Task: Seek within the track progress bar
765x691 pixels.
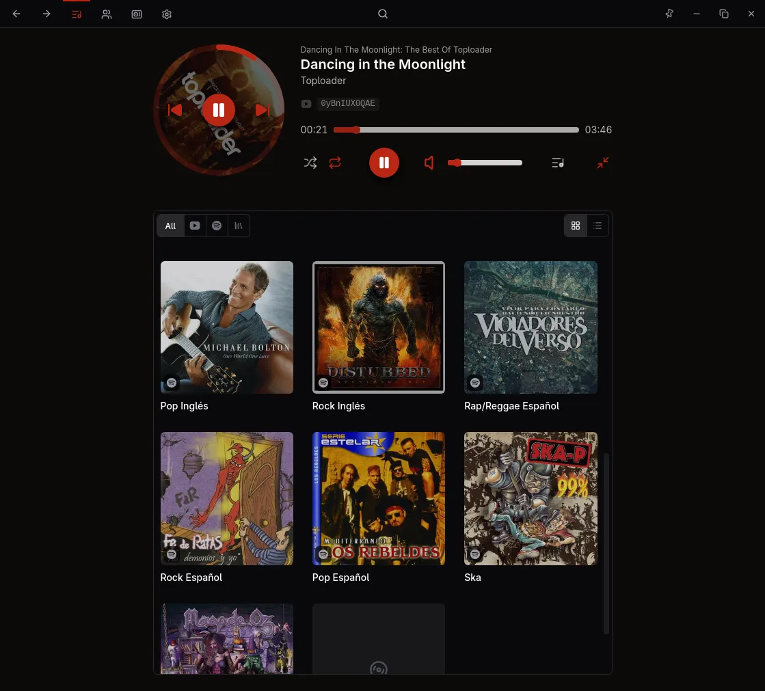Action: [x=456, y=130]
